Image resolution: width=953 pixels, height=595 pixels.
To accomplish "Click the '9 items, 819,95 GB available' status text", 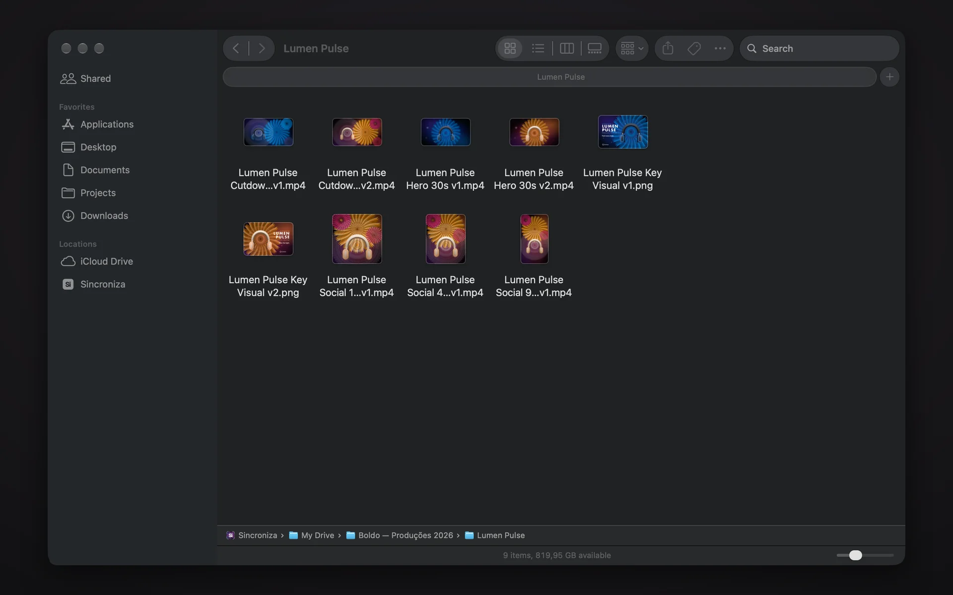I will [556, 555].
